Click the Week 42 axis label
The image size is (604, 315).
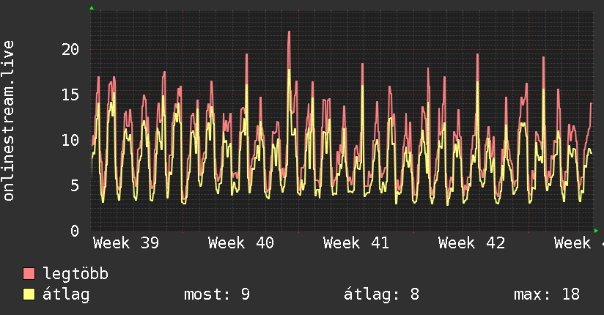click(471, 243)
